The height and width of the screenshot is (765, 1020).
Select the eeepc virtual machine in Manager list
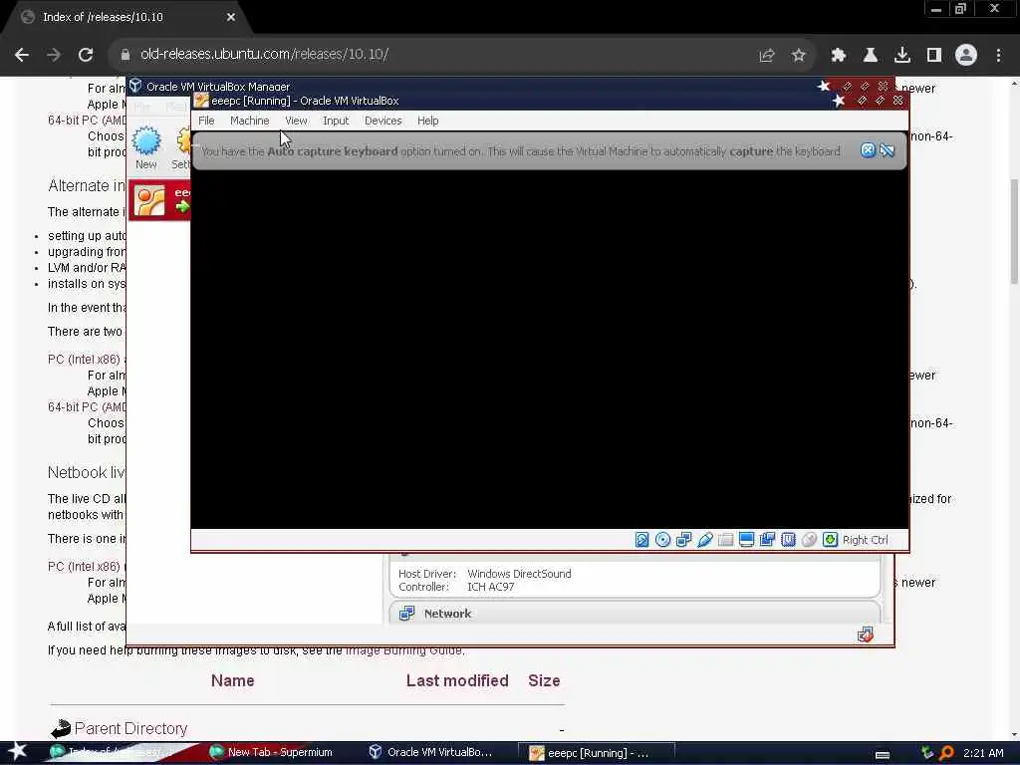160,200
